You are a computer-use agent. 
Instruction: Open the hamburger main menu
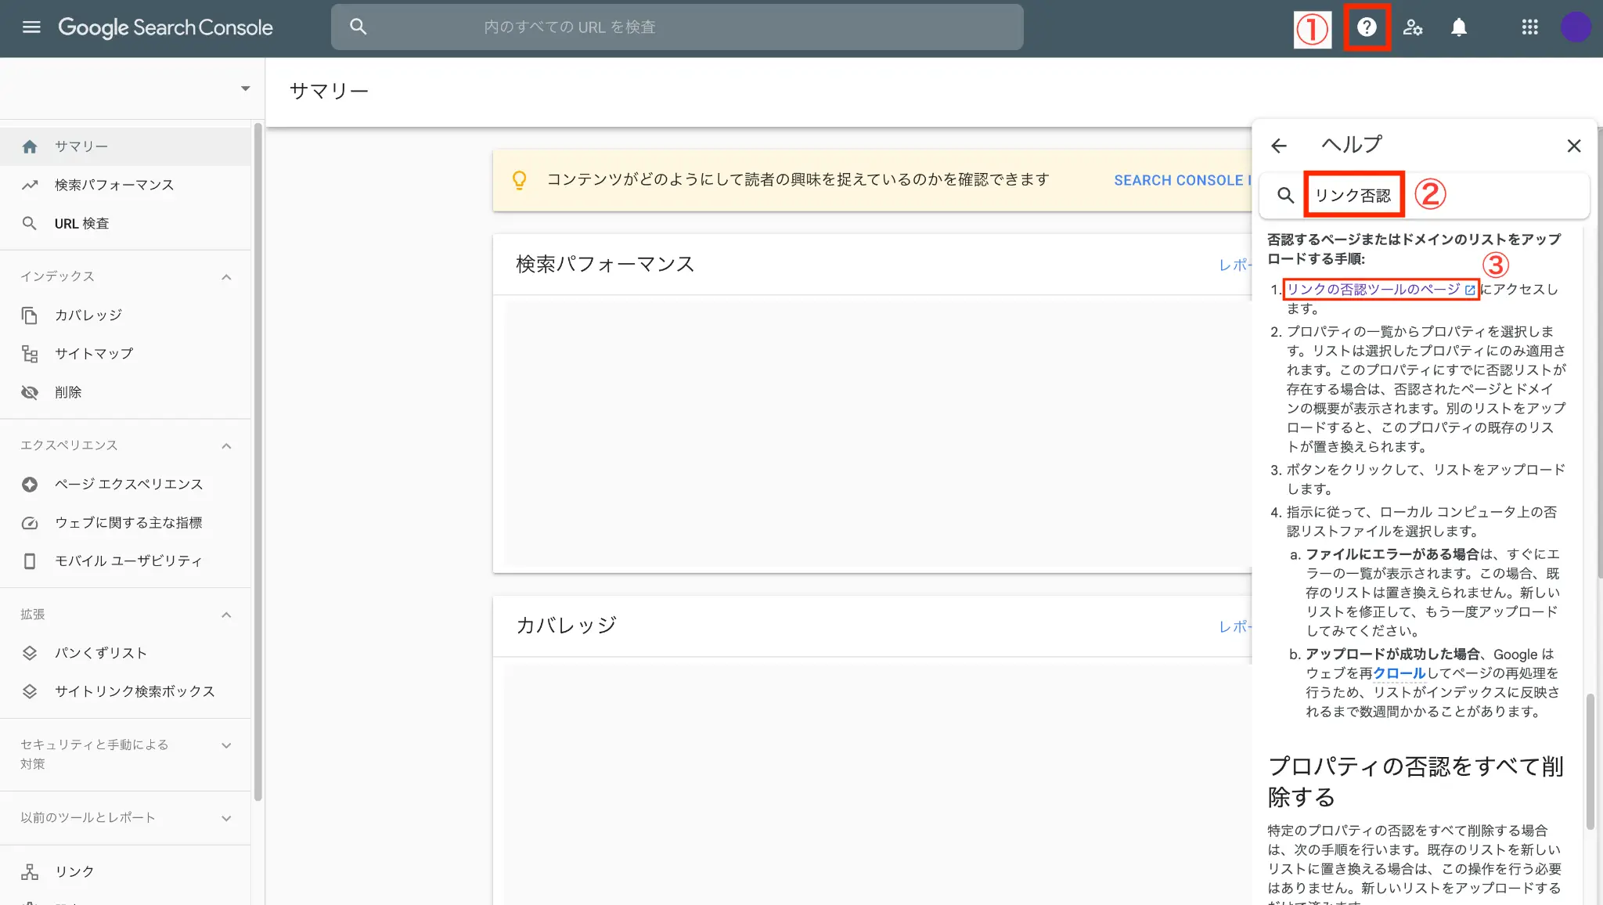(31, 27)
